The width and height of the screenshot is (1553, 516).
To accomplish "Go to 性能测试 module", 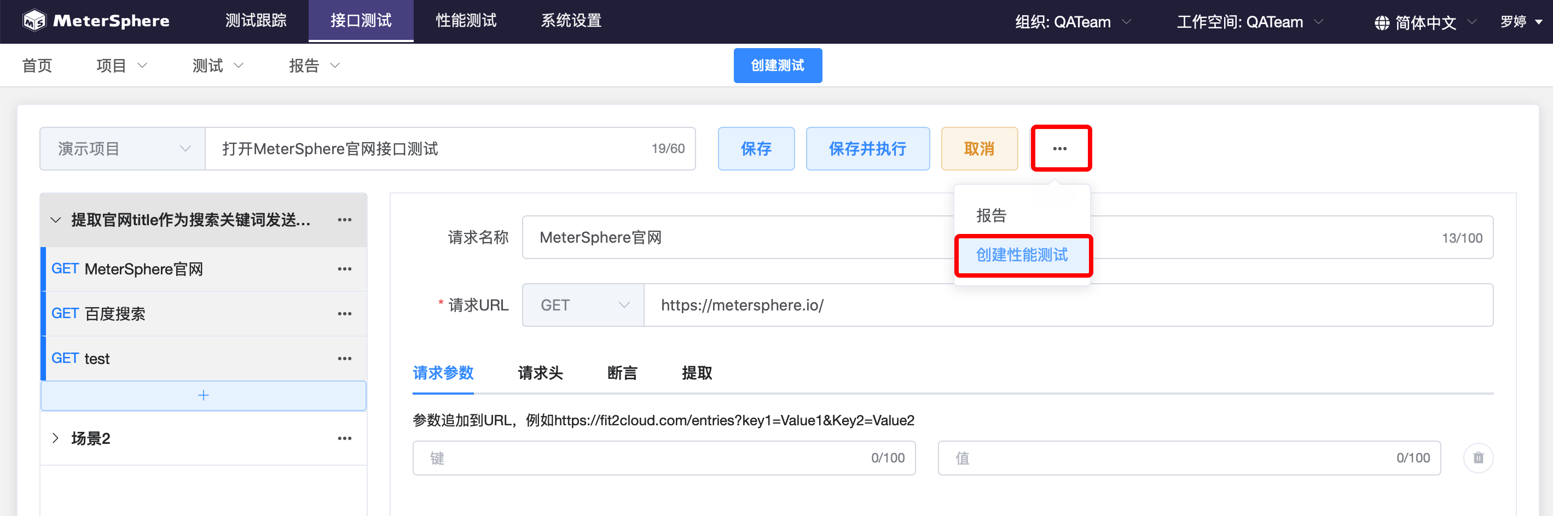I will click(x=466, y=21).
